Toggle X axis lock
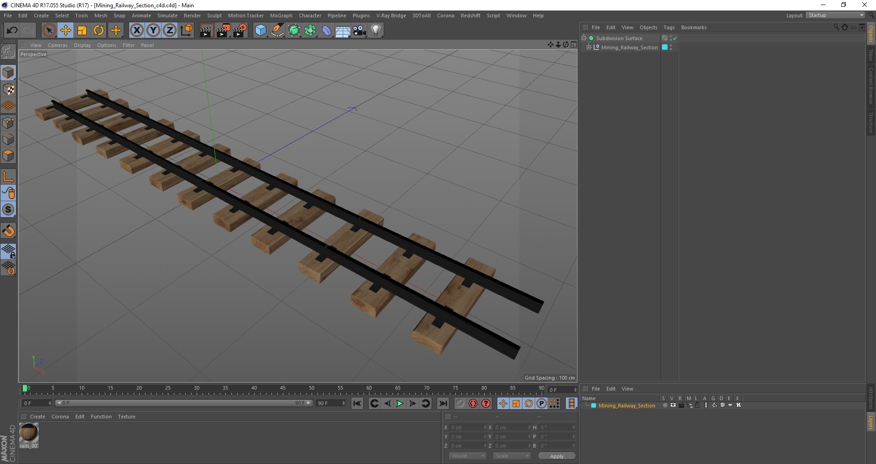Image resolution: width=876 pixels, height=464 pixels. pyautogui.click(x=136, y=31)
